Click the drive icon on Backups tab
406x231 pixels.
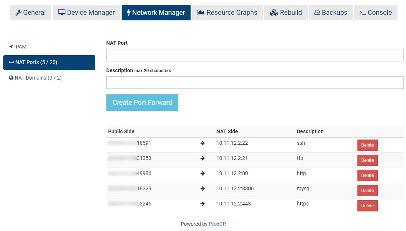(317, 13)
